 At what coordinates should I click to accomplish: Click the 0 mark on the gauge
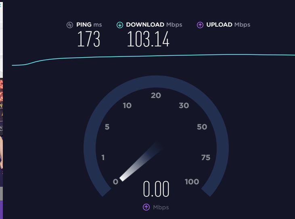(115, 181)
